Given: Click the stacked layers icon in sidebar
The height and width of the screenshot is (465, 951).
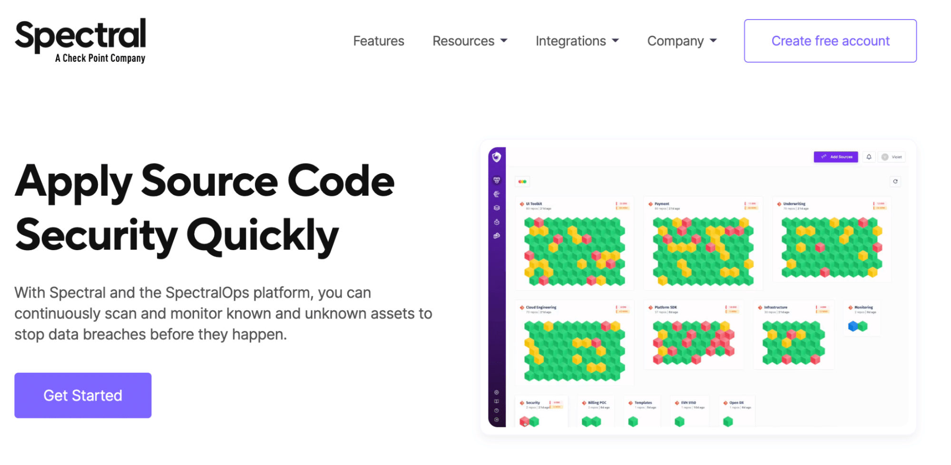Looking at the screenshot, I should 497,208.
